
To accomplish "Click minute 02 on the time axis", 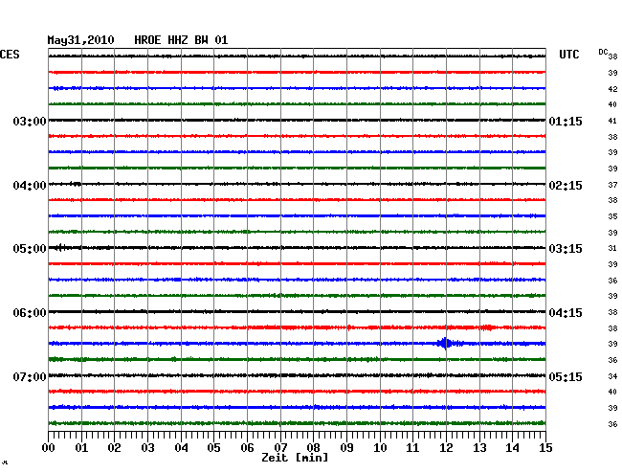I will coord(114,448).
